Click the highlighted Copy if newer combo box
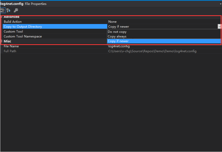 point(155,26)
